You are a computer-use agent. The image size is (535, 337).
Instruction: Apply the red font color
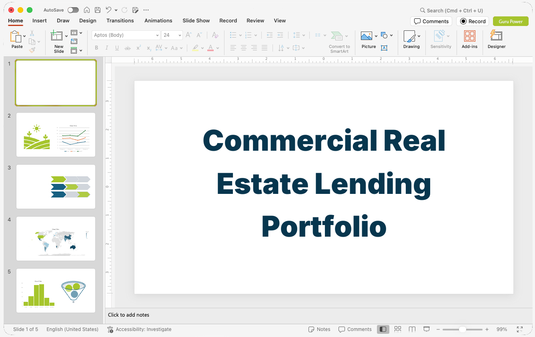coord(210,48)
